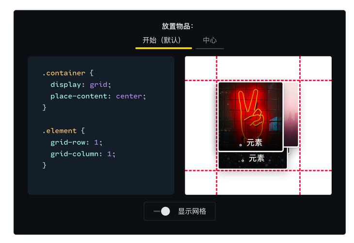
Task: Click the purple grid value in code
Action: click(98, 85)
